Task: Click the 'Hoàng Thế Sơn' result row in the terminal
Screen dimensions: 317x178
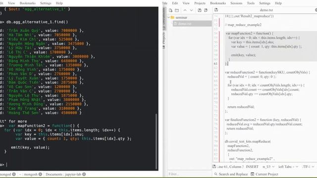Action: click(x=41, y=113)
